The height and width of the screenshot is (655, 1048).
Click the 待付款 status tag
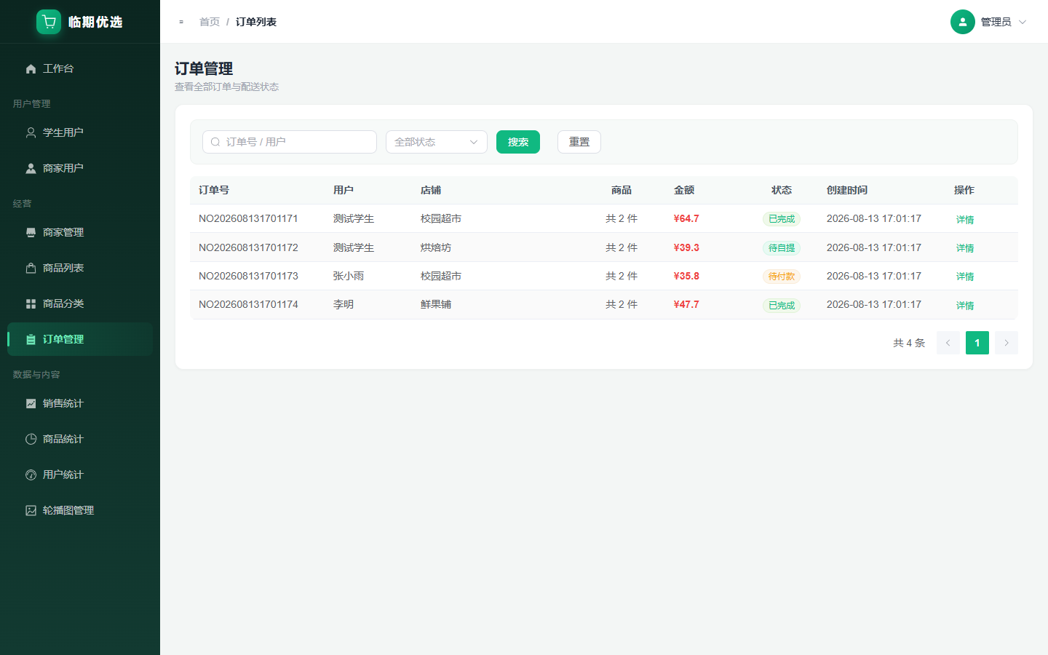[x=782, y=277]
